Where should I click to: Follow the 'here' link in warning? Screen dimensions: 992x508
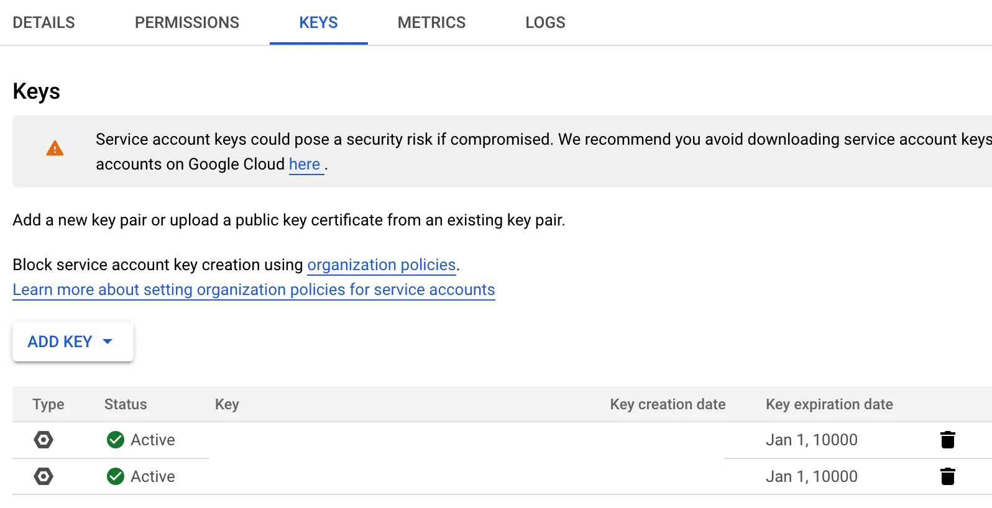coord(305,165)
